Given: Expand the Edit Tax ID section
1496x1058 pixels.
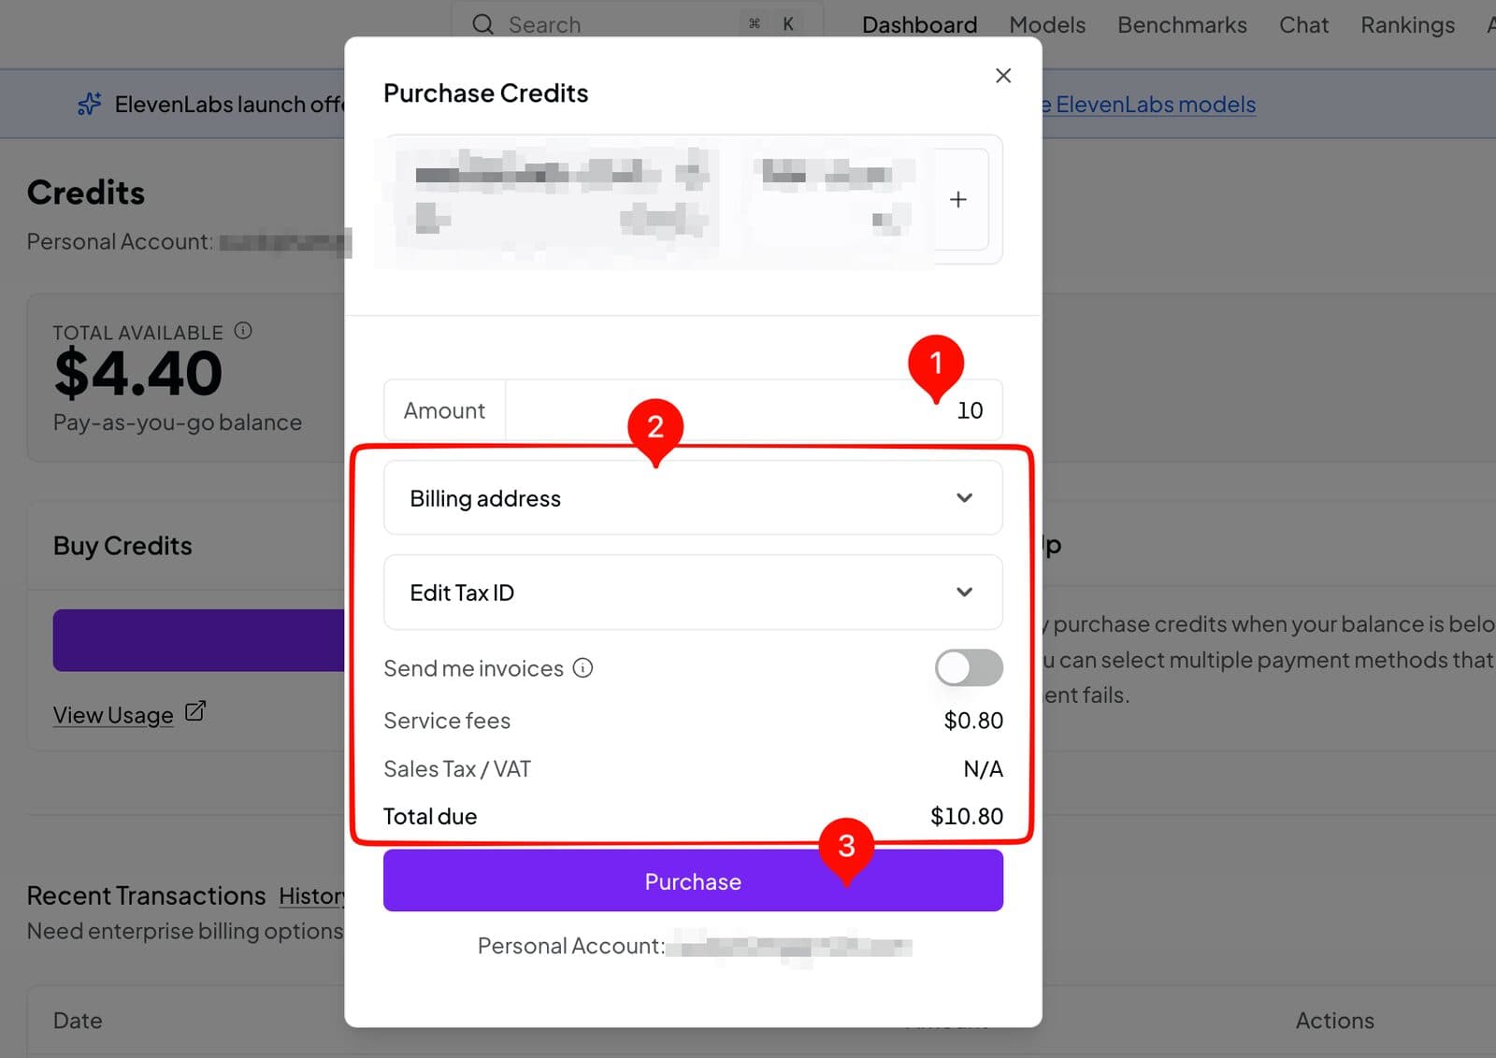Looking at the screenshot, I should pyautogui.click(x=693, y=593).
